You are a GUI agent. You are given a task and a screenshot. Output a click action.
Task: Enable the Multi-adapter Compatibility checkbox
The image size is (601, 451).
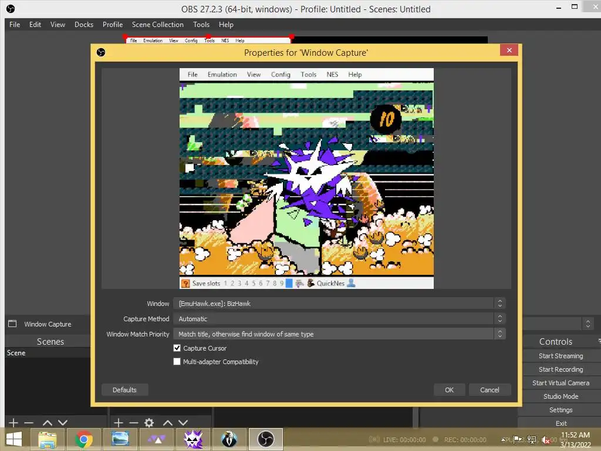click(x=177, y=361)
